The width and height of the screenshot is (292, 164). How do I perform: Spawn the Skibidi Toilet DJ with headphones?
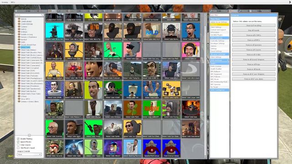pyautogui.click(x=191, y=51)
